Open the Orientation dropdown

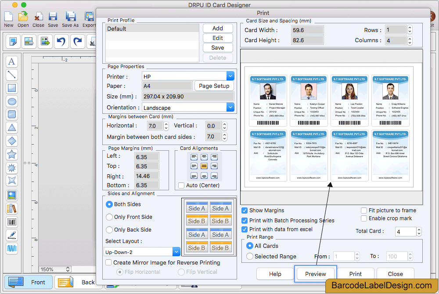point(230,107)
